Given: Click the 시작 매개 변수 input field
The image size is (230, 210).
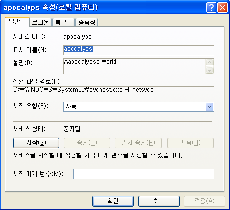Looking at the screenshot, I should (x=144, y=174).
